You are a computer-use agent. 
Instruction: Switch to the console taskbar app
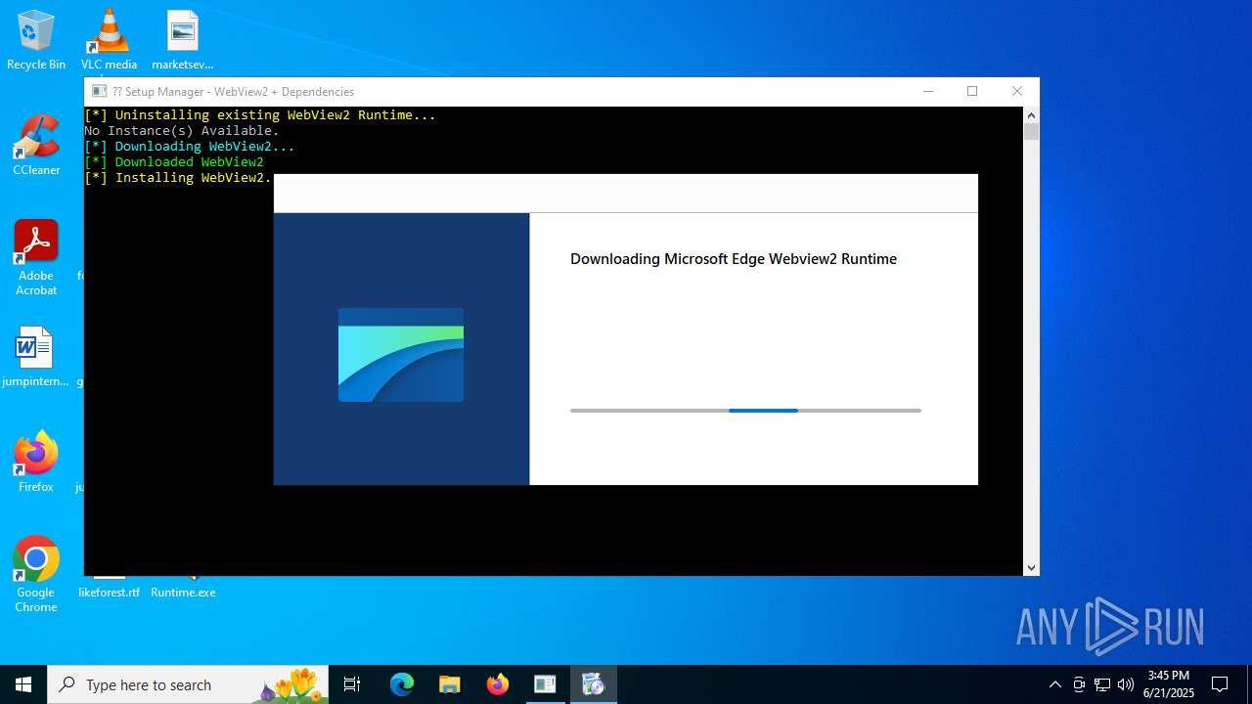545,684
